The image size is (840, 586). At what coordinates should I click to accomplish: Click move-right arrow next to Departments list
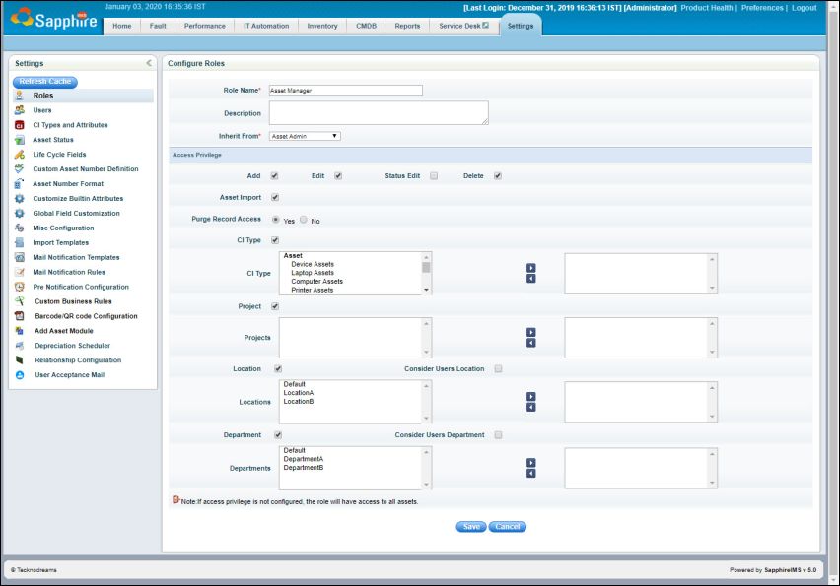(x=530, y=462)
